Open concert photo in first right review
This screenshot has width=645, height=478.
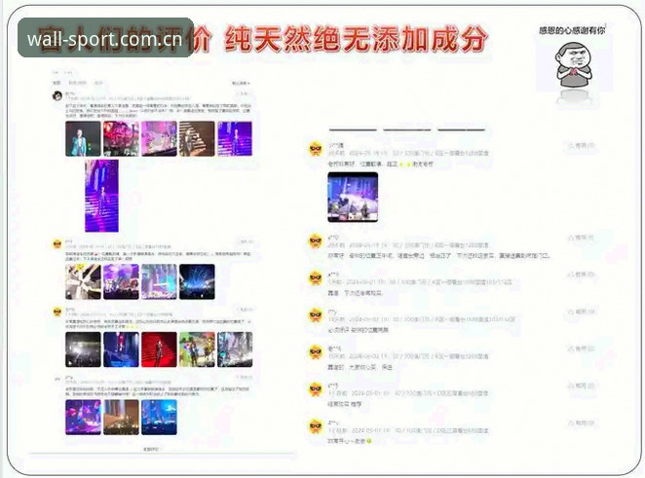point(353,198)
